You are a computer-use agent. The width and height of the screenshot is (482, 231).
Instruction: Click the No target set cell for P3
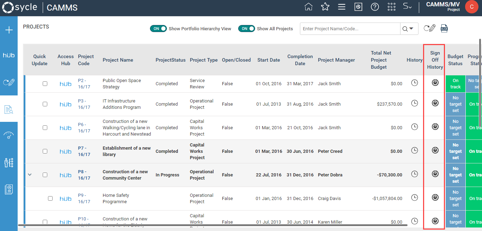456,104
